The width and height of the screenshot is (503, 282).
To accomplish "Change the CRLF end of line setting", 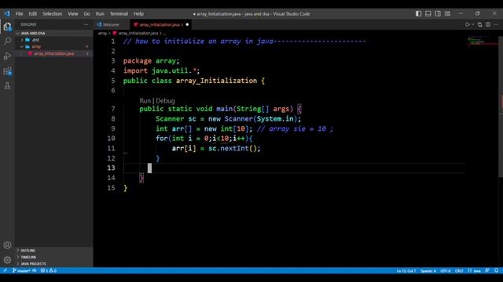I will coord(459,270).
